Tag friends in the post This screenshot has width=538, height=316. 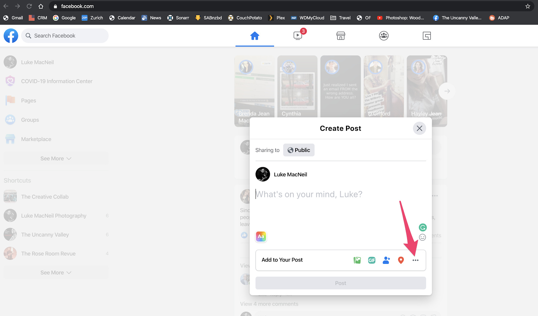[x=386, y=260]
